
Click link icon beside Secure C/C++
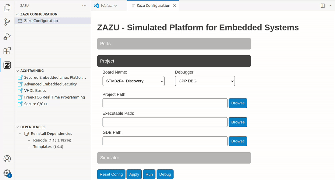coord(20,104)
